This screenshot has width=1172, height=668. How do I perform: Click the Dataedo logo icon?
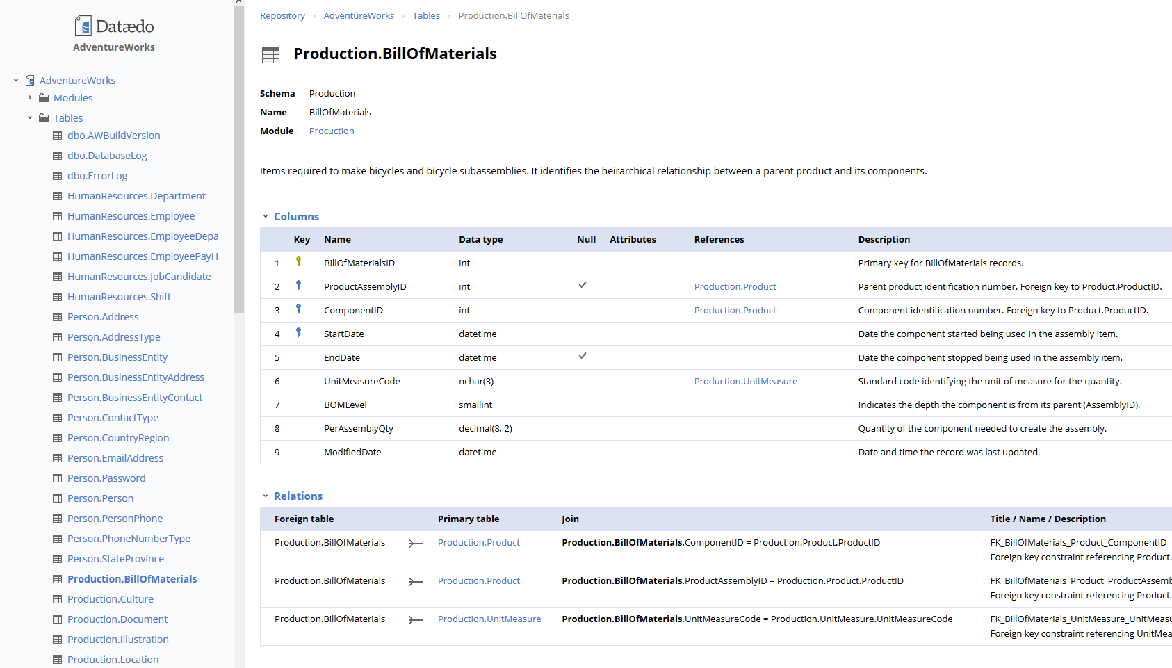coord(83,26)
